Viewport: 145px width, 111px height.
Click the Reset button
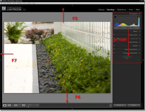pos(134,105)
